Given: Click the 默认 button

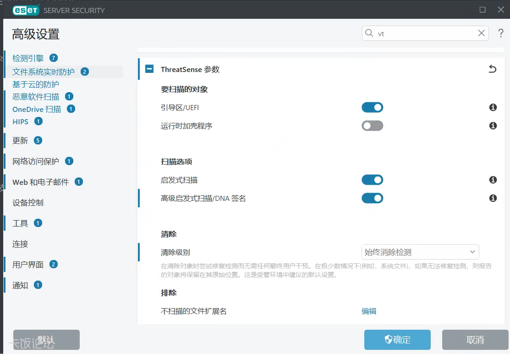Looking at the screenshot, I should (x=47, y=340).
